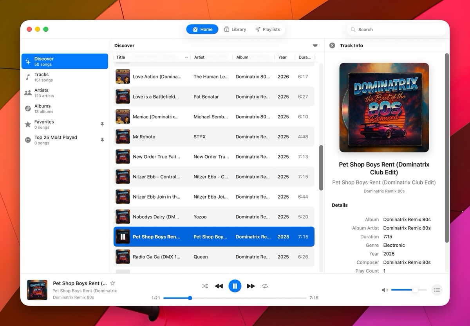Close the Track Info panel
470x326 pixels.
coord(332,45)
